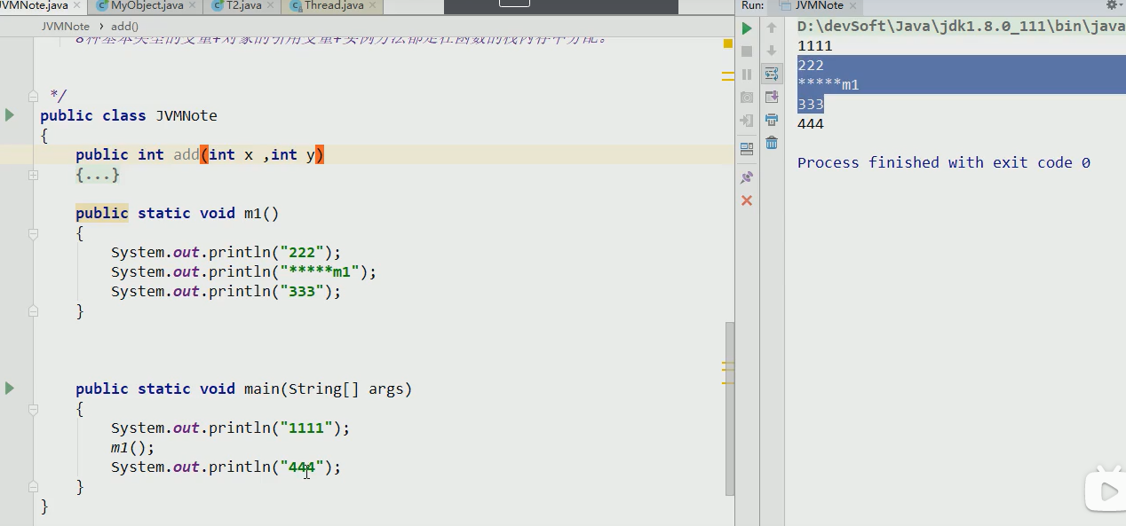Viewport: 1126px width, 526px height.
Task: Expand the folded add method body gutter icon
Action: tap(33, 176)
